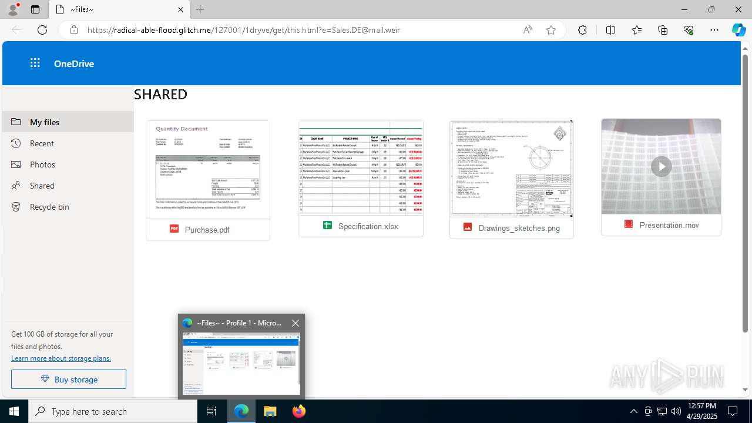Open Task View on taskbar
This screenshot has height=423, width=752.
click(x=211, y=411)
